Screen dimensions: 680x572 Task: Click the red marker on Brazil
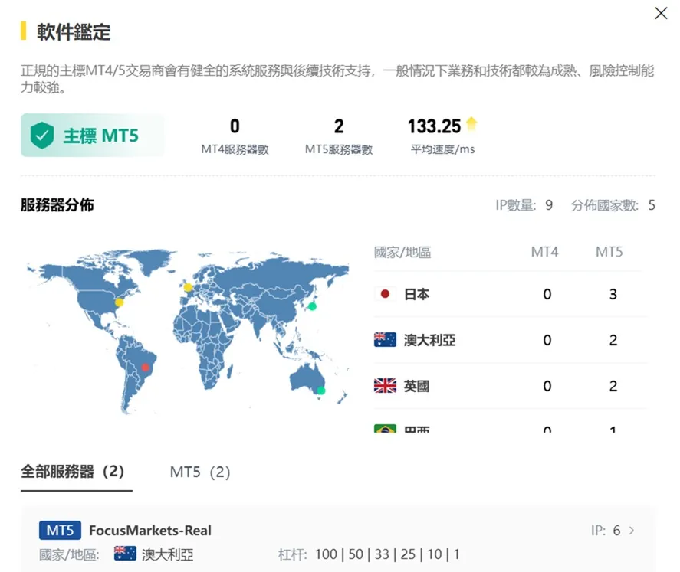(146, 368)
